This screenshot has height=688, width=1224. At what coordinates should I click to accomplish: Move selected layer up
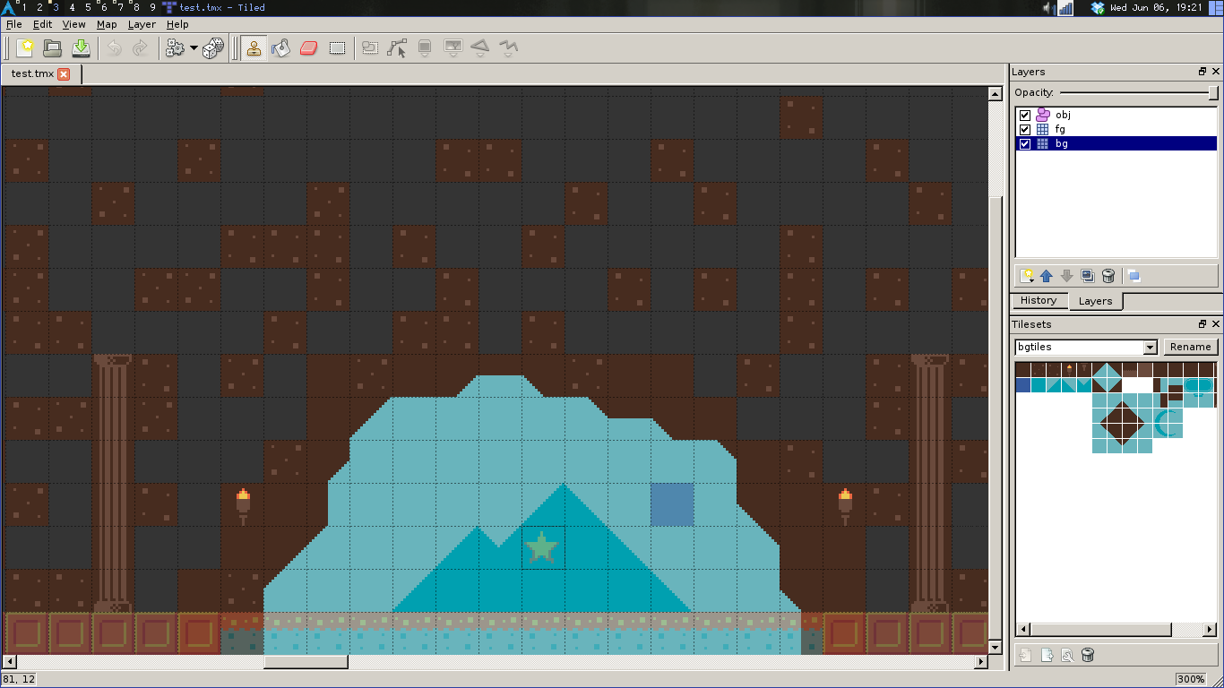pos(1046,276)
